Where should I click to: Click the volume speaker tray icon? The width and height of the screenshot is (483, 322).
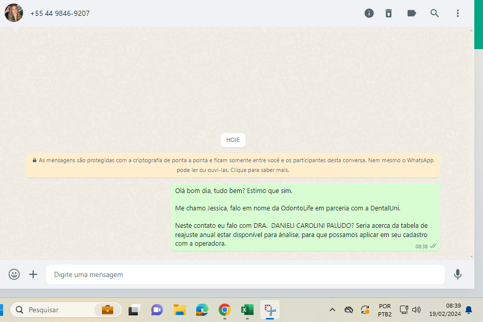416,310
